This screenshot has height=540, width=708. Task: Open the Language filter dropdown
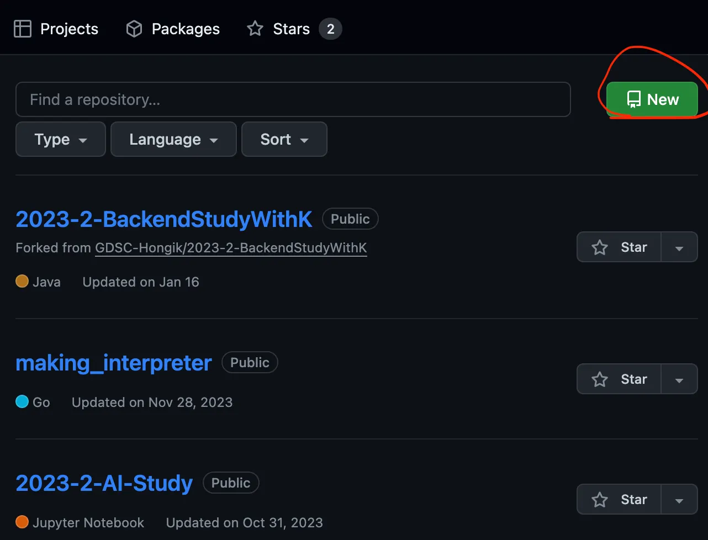click(x=173, y=140)
